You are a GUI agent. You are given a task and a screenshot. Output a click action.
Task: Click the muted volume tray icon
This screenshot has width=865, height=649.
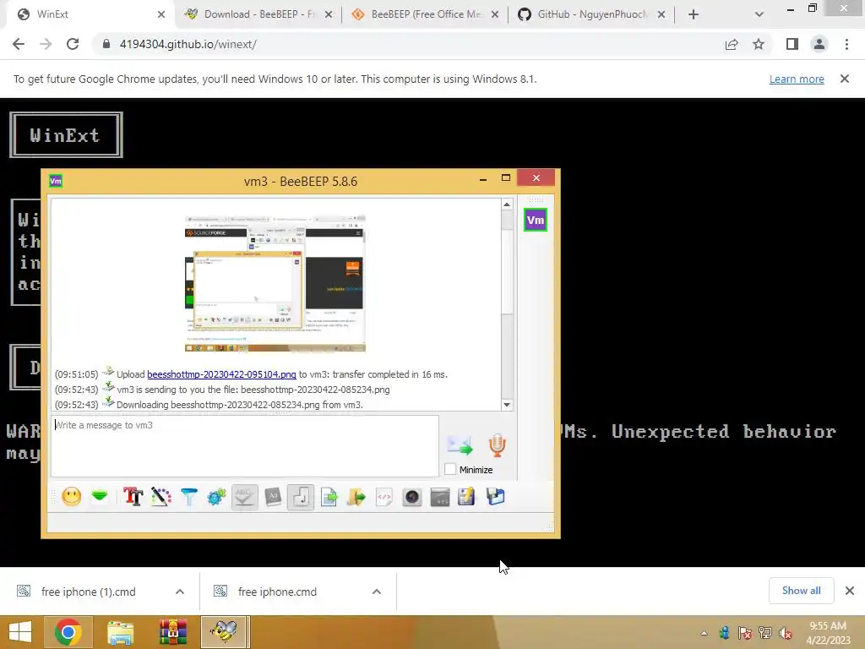(x=786, y=633)
